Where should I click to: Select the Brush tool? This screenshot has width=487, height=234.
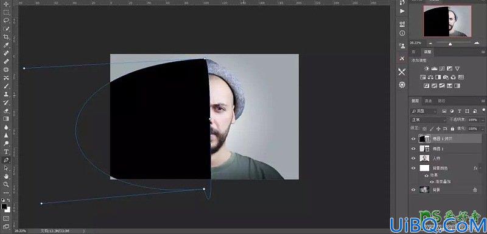coord(6,86)
